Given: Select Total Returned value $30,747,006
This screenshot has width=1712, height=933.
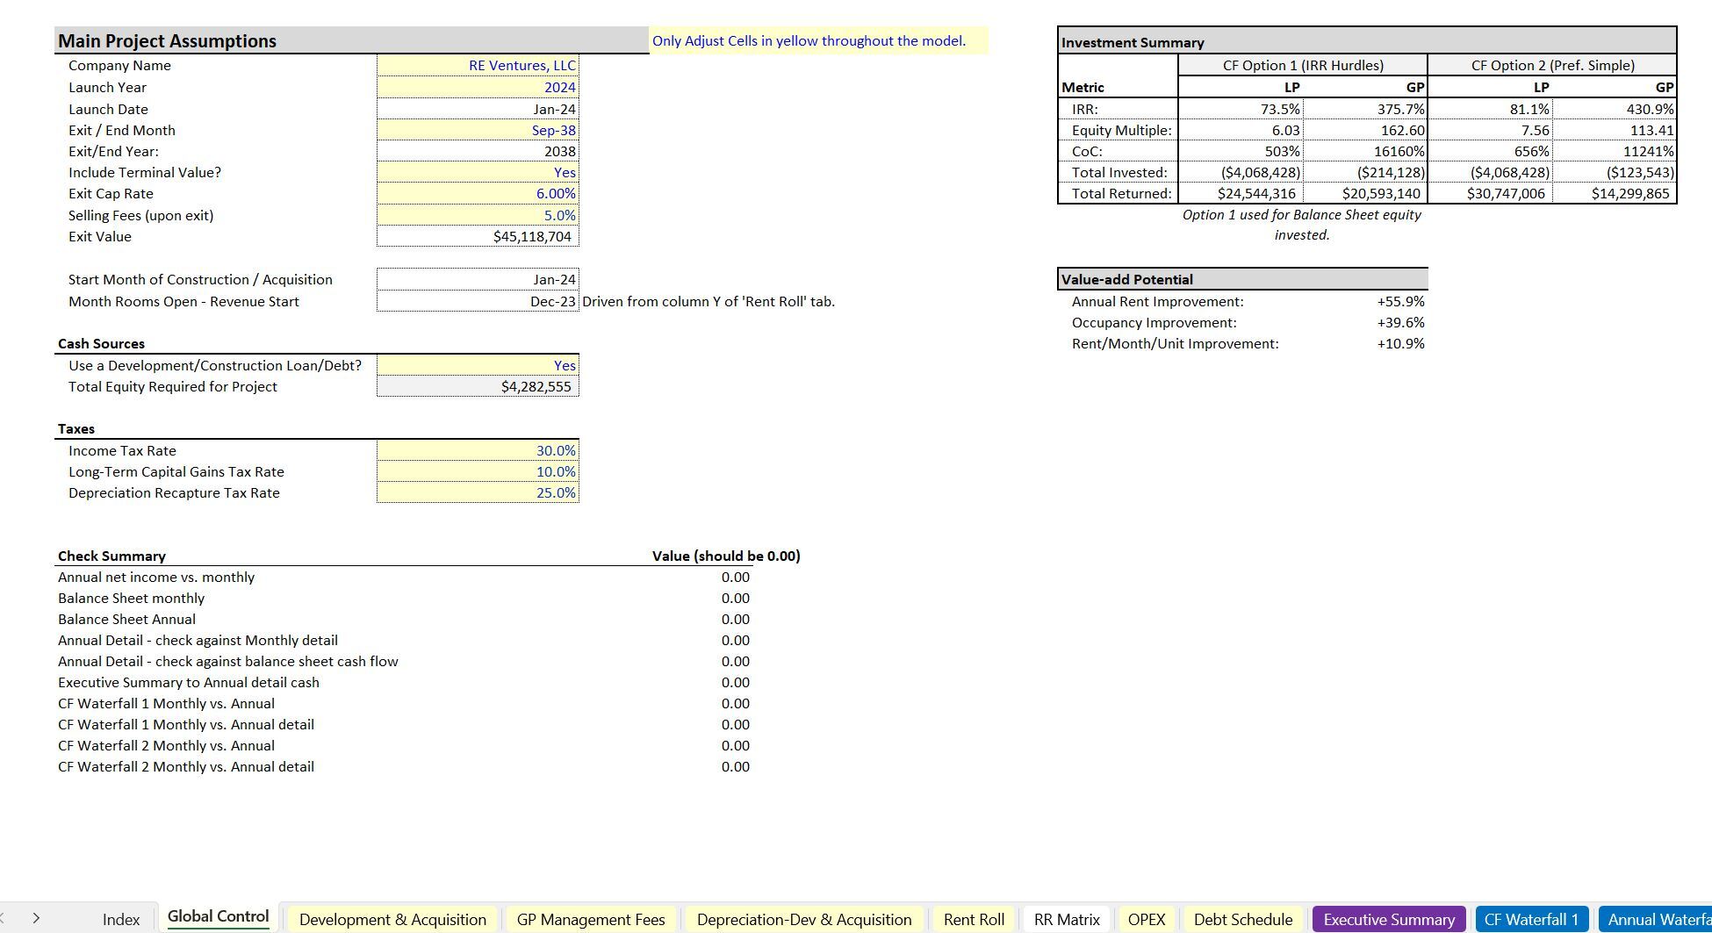Looking at the screenshot, I should pos(1490,193).
